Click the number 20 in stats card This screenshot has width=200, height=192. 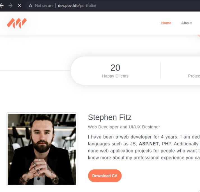tap(115, 68)
